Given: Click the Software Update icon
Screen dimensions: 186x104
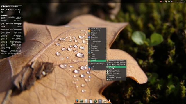Looking at the screenshot, I should pos(108,77).
